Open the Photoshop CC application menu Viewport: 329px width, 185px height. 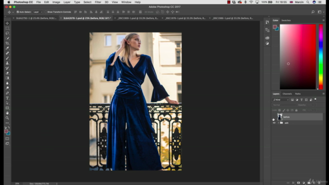[23, 2]
